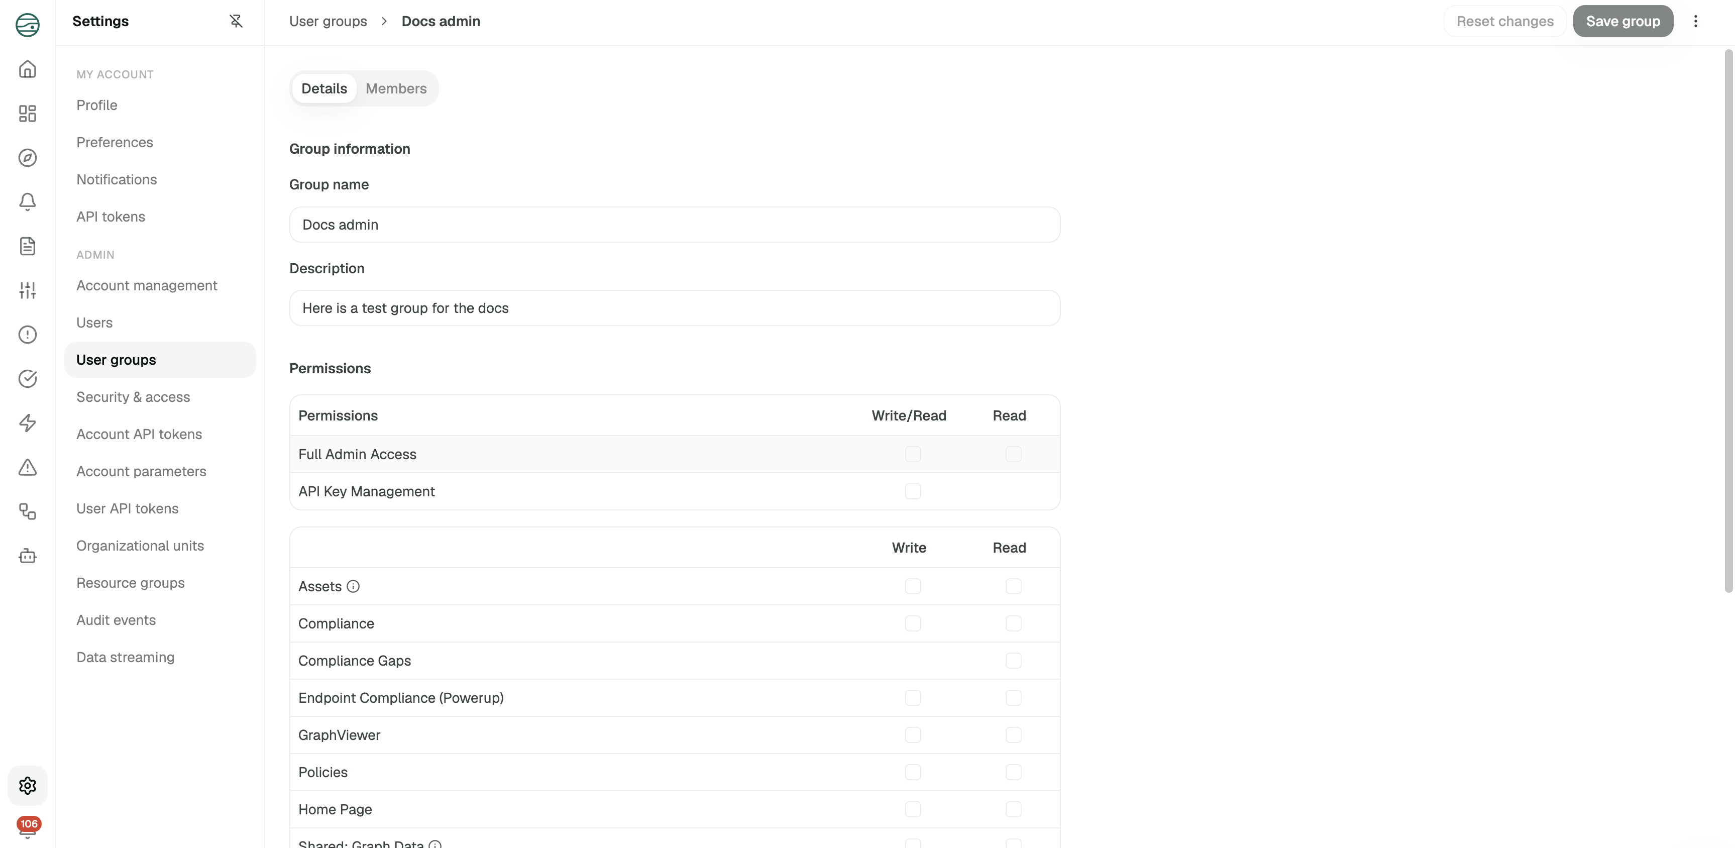
Task: Enable Home Page Write permission
Action: [x=913, y=809]
